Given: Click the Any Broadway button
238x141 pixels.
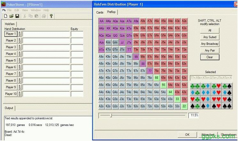Looking at the screenshot, I should 210,44.
